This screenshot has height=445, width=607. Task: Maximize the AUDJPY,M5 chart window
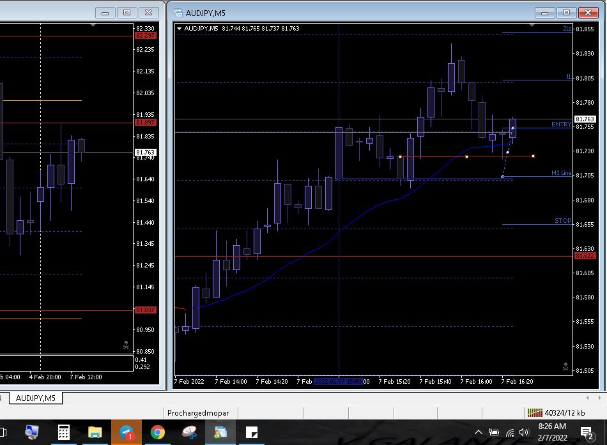(x=566, y=13)
